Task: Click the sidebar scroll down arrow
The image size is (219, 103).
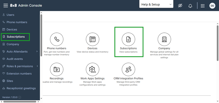Action: click(41, 98)
